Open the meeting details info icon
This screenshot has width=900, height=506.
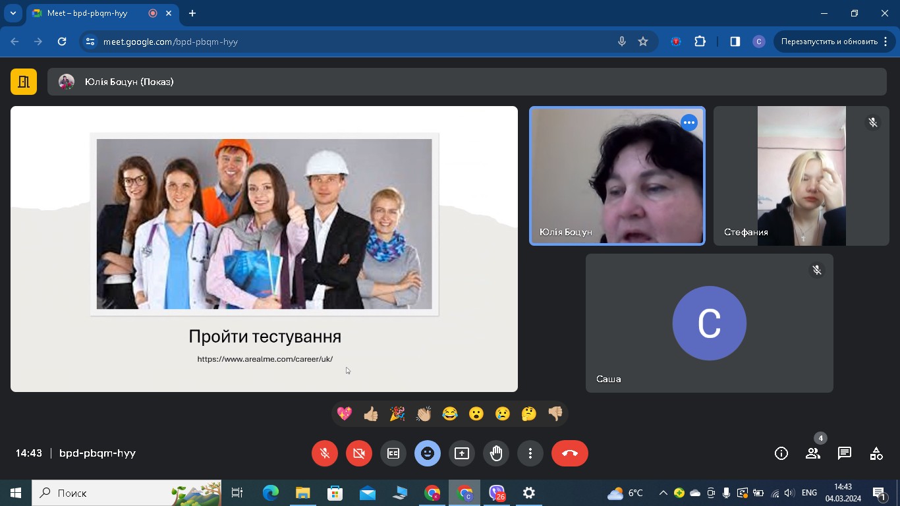tap(781, 453)
